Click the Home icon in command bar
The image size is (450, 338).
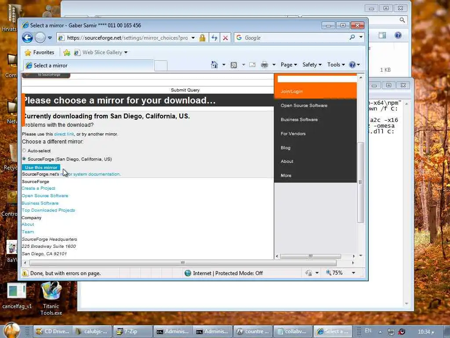coord(214,65)
